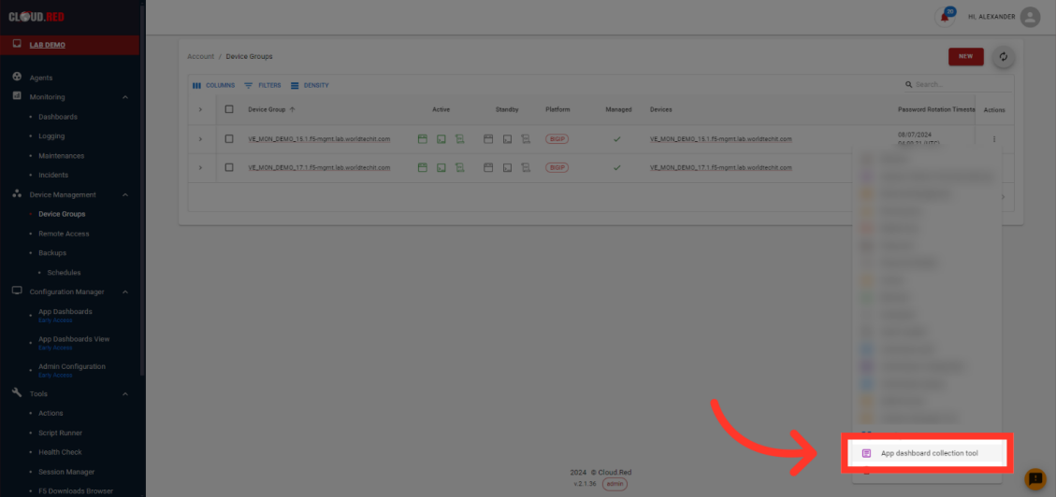This screenshot has width=1056, height=497.
Task: Click the Cloud.Red logo
Action: tap(36, 17)
